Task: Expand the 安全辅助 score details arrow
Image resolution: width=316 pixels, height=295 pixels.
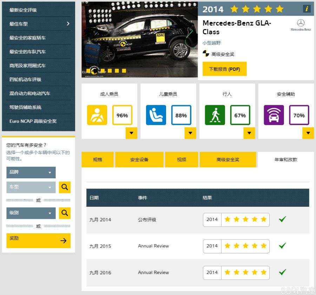Action: tap(308, 133)
